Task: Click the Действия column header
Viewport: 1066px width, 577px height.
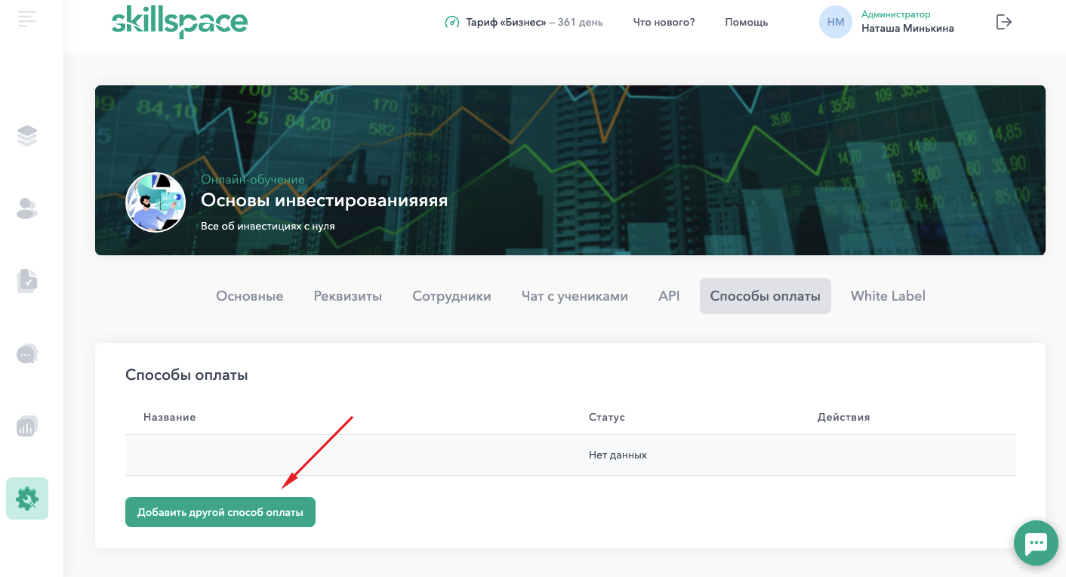Action: pos(844,417)
